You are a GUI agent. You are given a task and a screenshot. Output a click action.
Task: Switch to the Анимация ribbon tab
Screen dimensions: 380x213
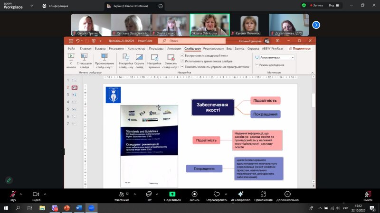[x=174, y=48]
